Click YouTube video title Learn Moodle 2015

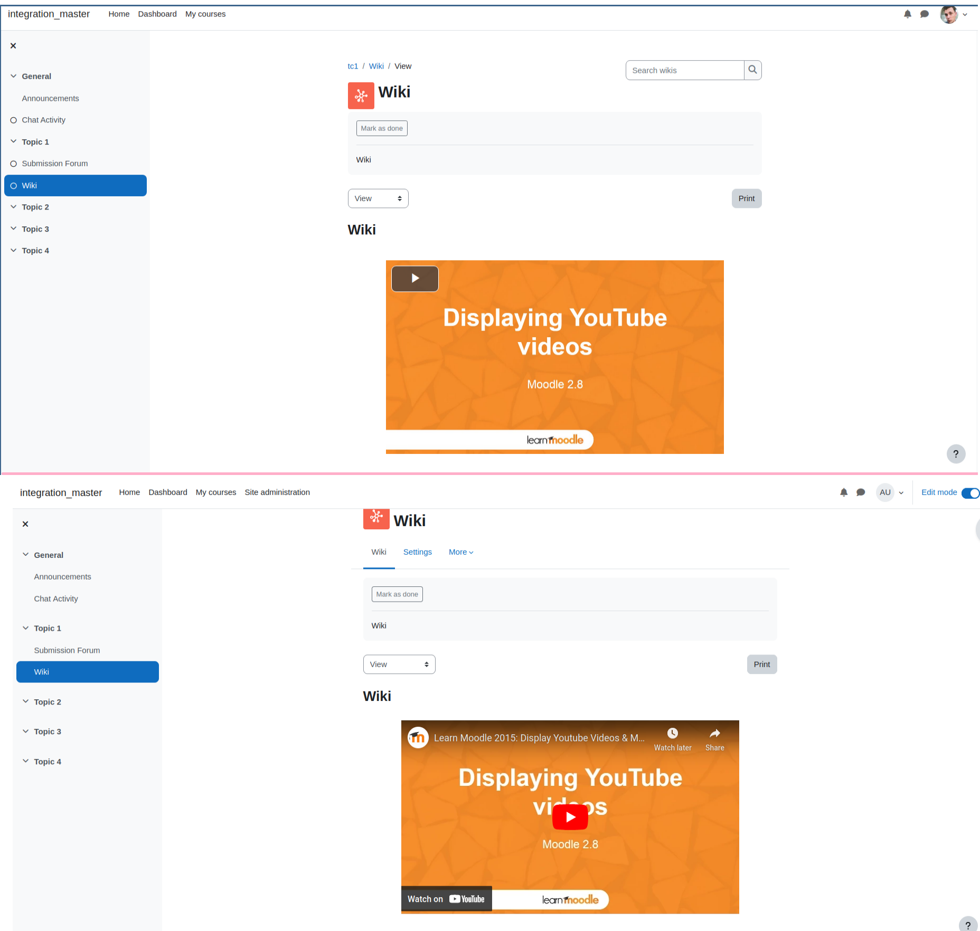539,738
